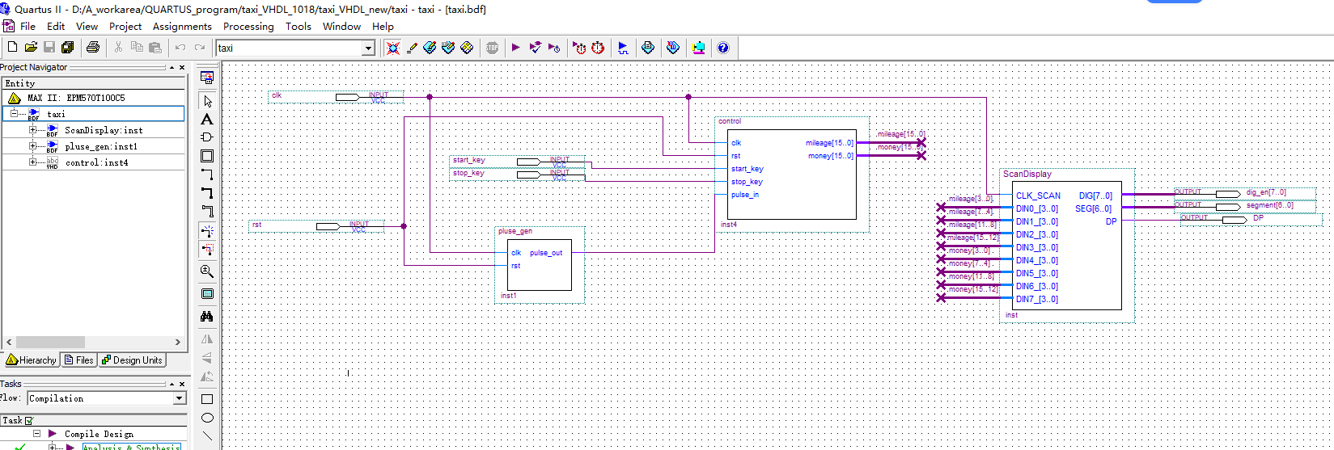
Task: Open the Project menu
Action: tap(125, 26)
